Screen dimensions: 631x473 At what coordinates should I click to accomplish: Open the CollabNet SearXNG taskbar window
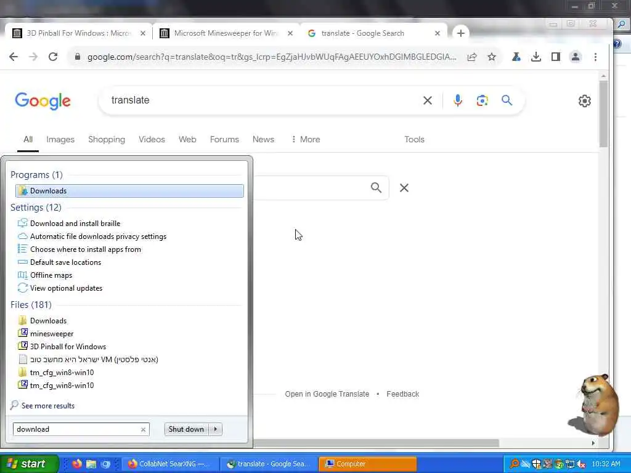coord(169,464)
